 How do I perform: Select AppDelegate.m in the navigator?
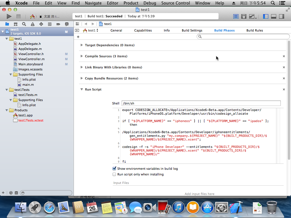tap(30, 49)
